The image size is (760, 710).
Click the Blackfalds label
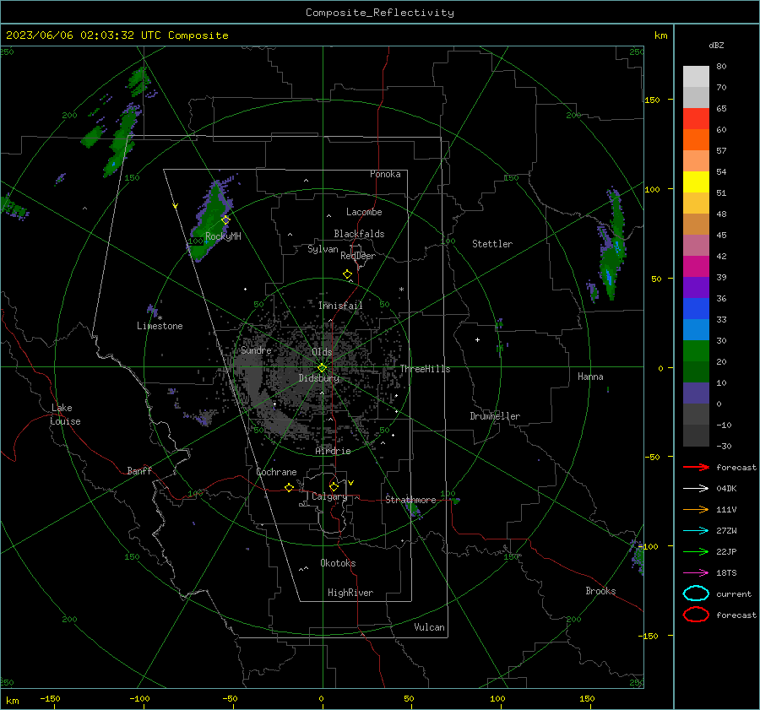pos(359,234)
